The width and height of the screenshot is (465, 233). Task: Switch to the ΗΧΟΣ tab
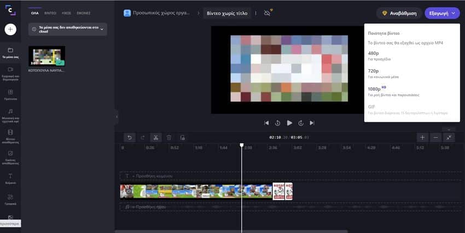pyautogui.click(x=66, y=13)
